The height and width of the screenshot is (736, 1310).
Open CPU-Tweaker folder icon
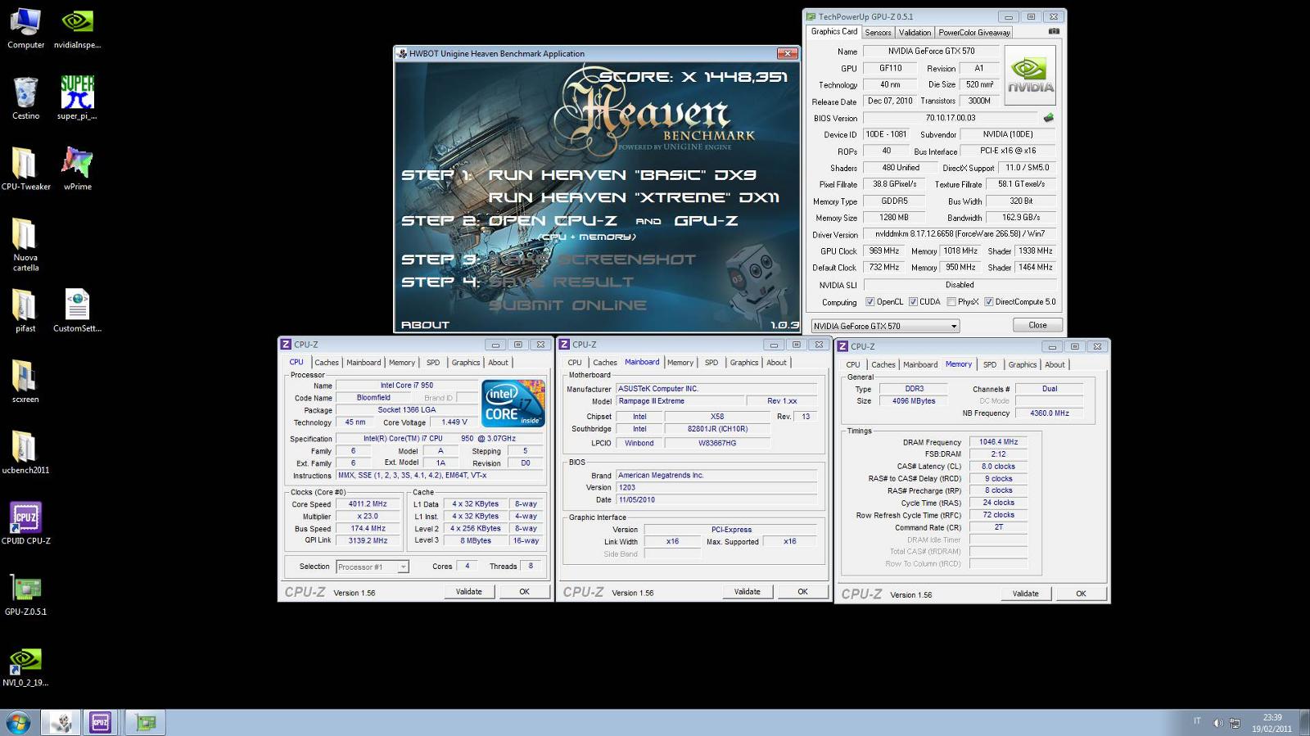tap(25, 169)
